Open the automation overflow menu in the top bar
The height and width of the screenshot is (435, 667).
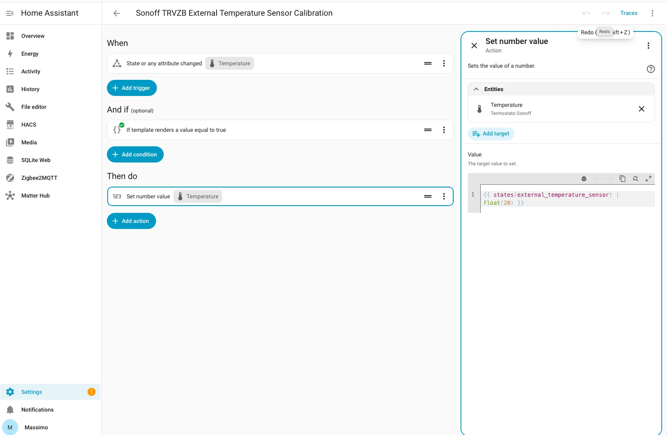click(652, 13)
